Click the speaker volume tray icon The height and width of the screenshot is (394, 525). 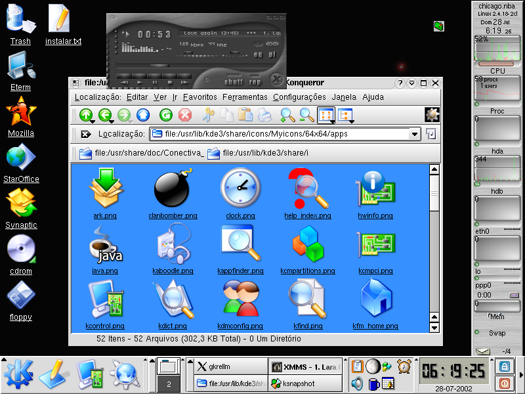coord(357,383)
